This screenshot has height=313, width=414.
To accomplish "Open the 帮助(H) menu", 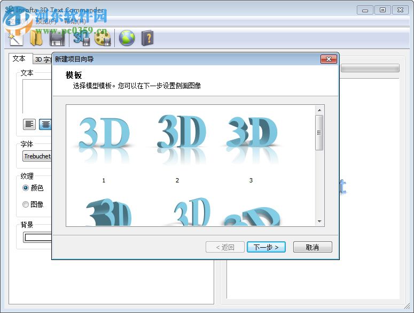I will click(x=75, y=21).
